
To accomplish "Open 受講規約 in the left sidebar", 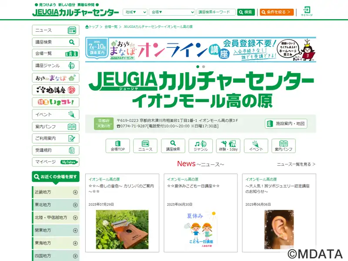I will click(56, 150).
